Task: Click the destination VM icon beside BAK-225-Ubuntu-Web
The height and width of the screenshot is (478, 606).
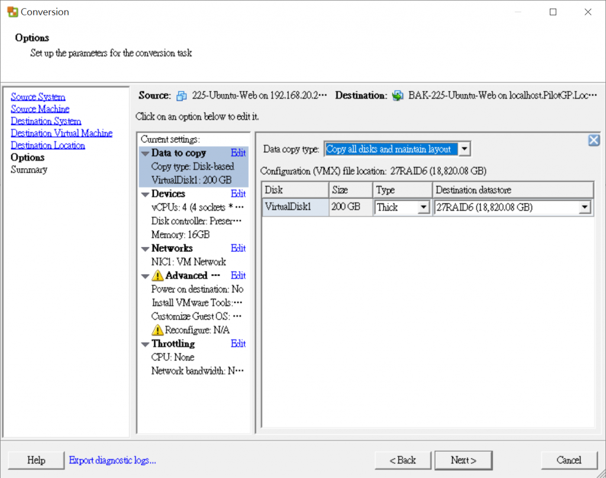Action: tap(398, 95)
